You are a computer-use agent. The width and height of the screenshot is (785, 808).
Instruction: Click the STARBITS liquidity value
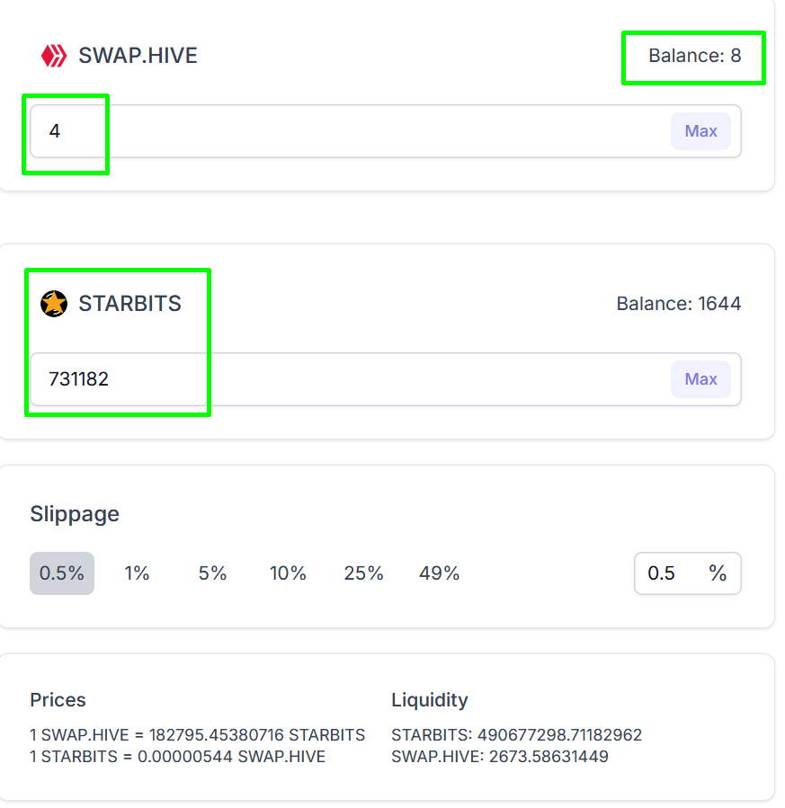coord(516,735)
